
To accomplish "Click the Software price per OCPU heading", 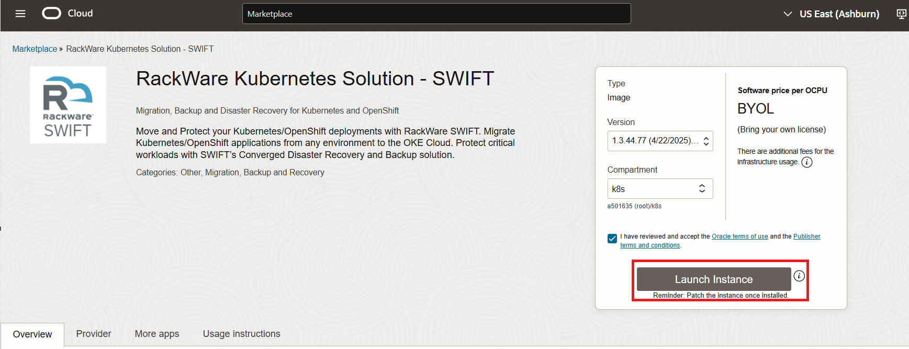I will click(782, 91).
